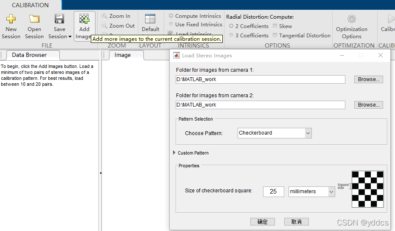The image size is (395, 231).
Task: Click the New Session plus icon
Action: tap(11, 19)
